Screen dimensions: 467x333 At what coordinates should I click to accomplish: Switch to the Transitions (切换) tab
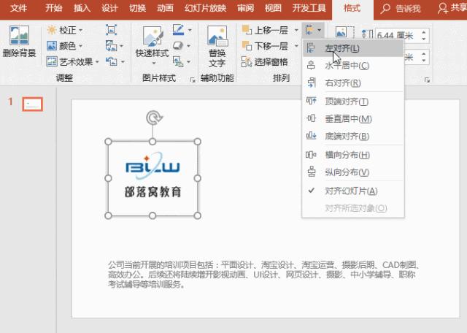coord(138,8)
